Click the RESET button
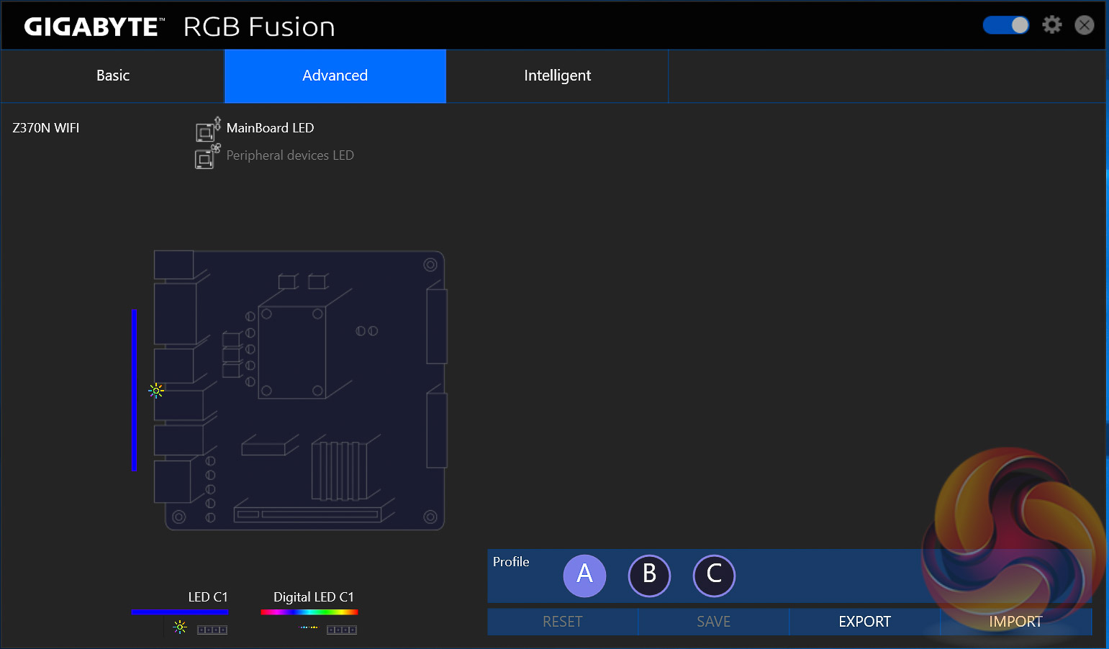The width and height of the screenshot is (1109, 649). pyautogui.click(x=563, y=622)
